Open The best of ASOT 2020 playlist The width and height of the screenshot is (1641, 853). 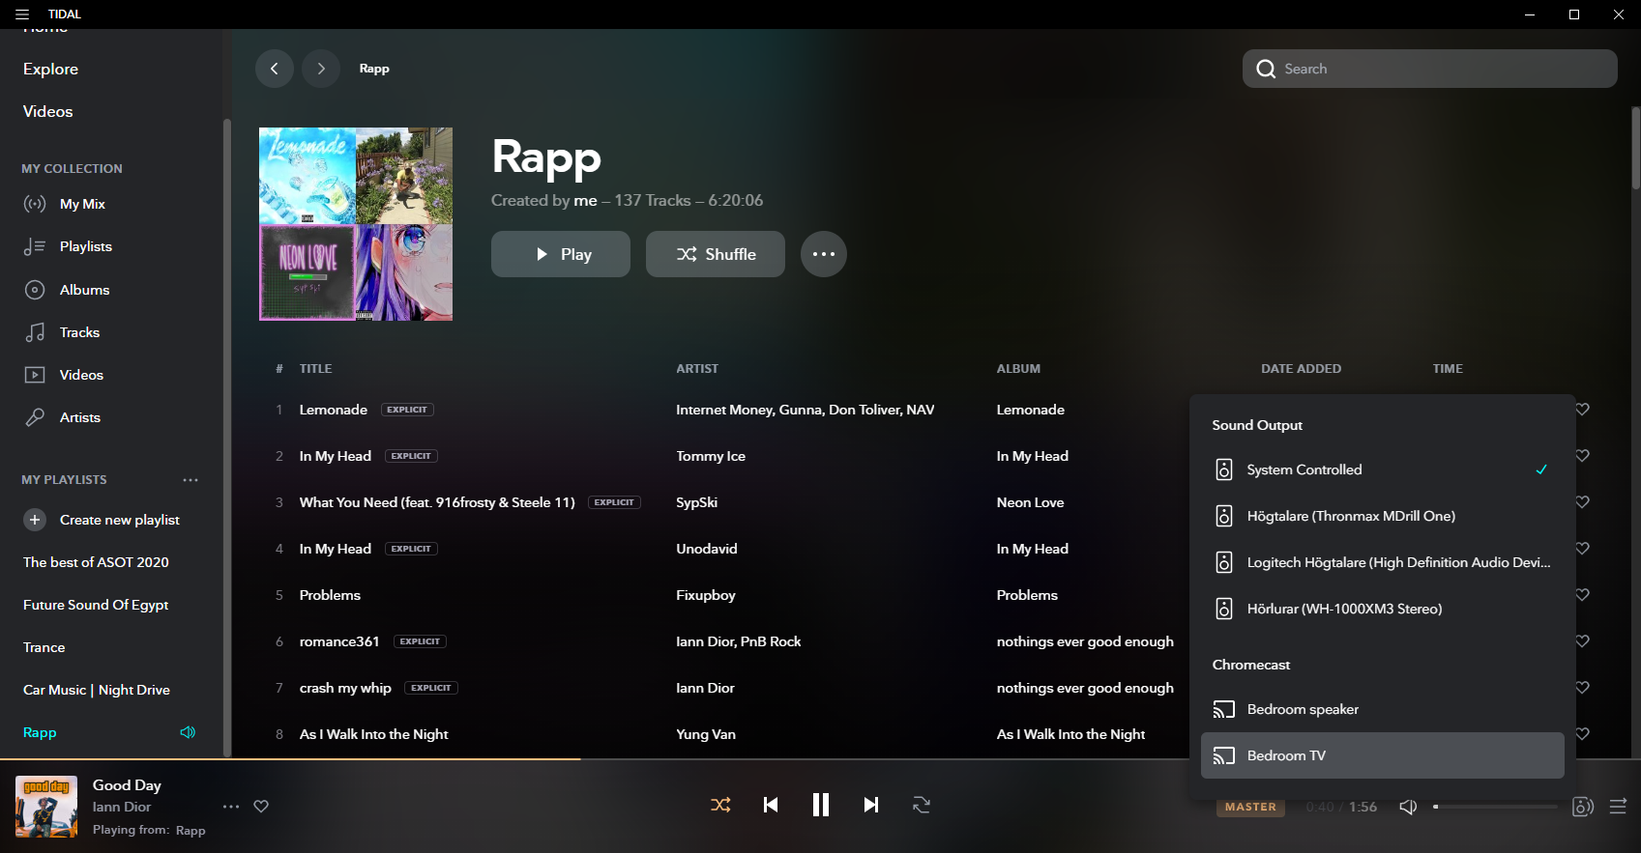click(x=96, y=562)
